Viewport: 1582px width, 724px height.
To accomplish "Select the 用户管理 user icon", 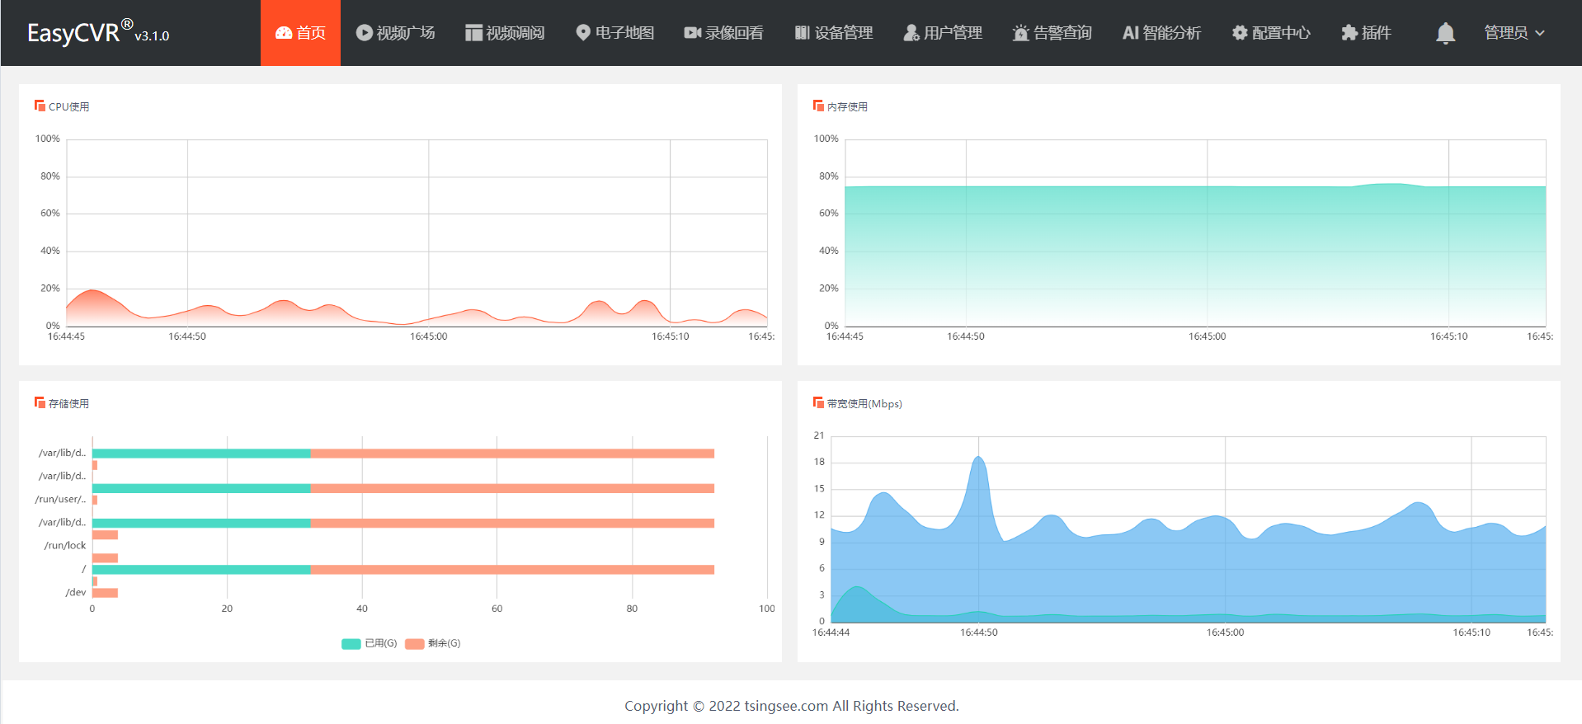I will [x=911, y=33].
